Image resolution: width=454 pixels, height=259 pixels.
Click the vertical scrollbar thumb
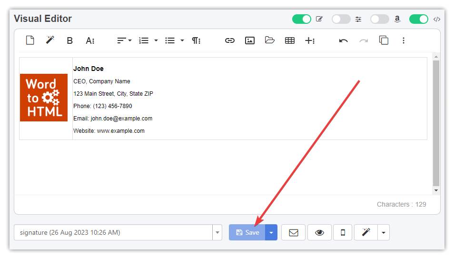436,123
